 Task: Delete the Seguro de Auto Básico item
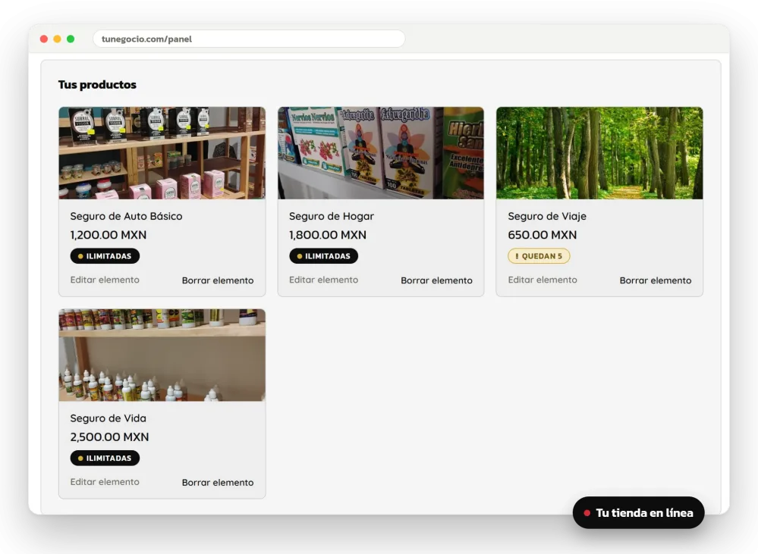point(218,280)
